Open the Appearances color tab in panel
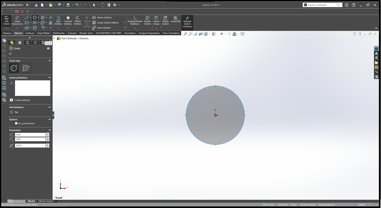Screen dimensions: 381x208 point(43,43)
